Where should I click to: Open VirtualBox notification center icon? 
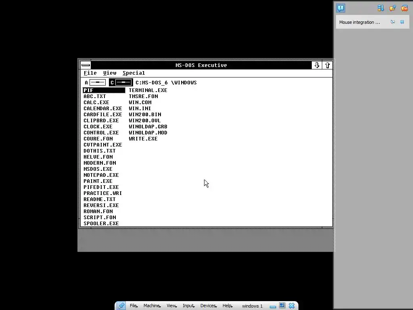[340, 8]
